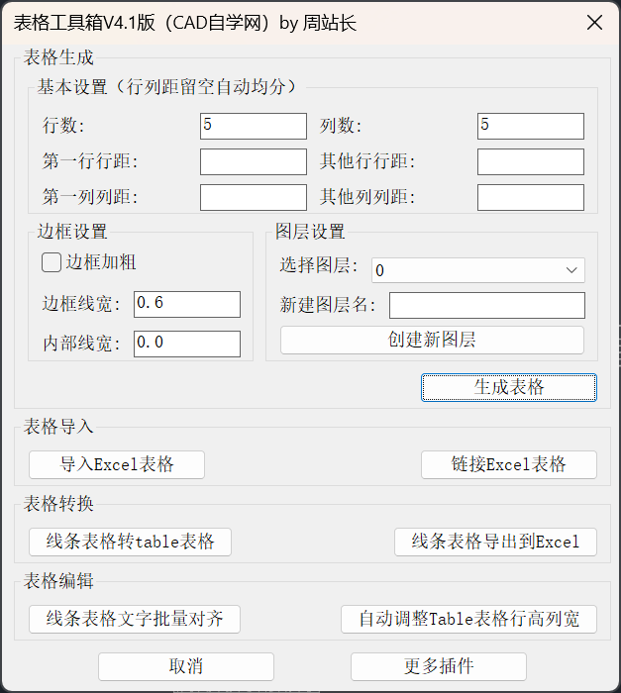Click the 创建新图层 button
This screenshot has height=693, width=621.
point(432,341)
